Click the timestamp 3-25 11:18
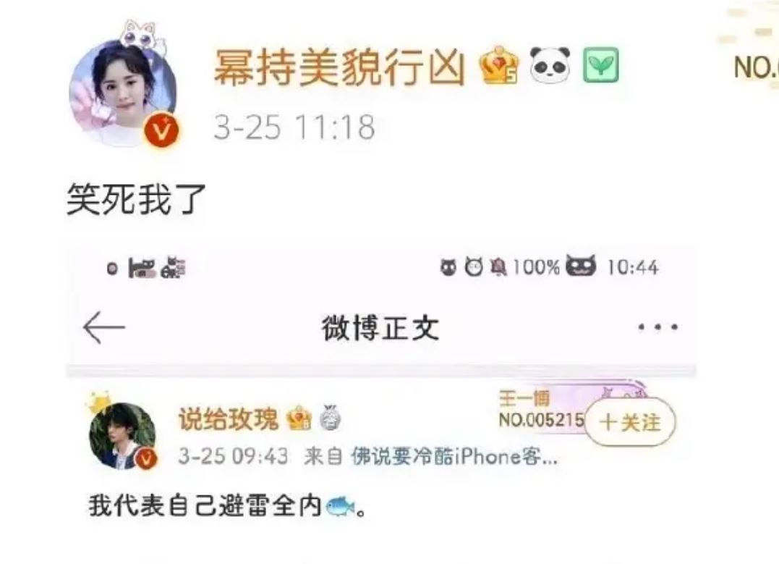The image size is (779, 564). click(x=294, y=127)
